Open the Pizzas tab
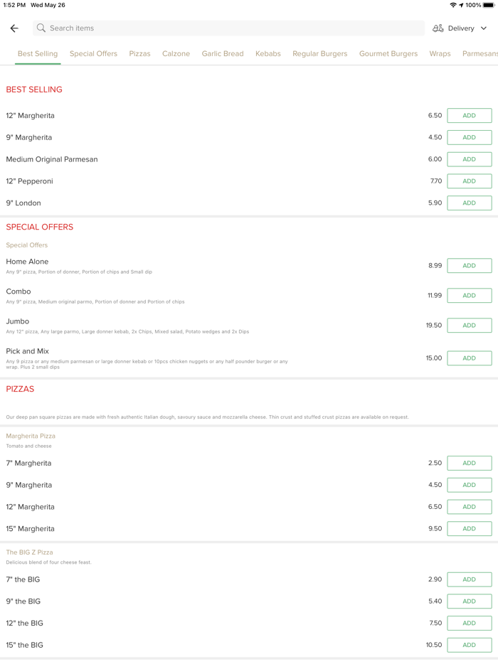Image resolution: width=498 pixels, height=664 pixels. pos(139,53)
